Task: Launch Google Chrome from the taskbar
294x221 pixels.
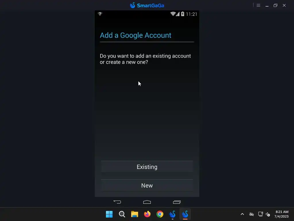Action: (x=160, y=214)
